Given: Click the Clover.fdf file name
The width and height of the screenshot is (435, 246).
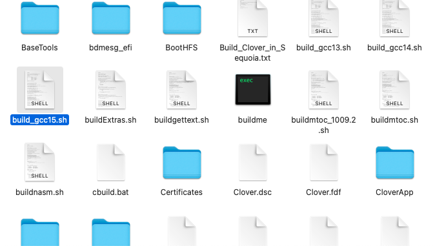Looking at the screenshot, I should tap(324, 192).
